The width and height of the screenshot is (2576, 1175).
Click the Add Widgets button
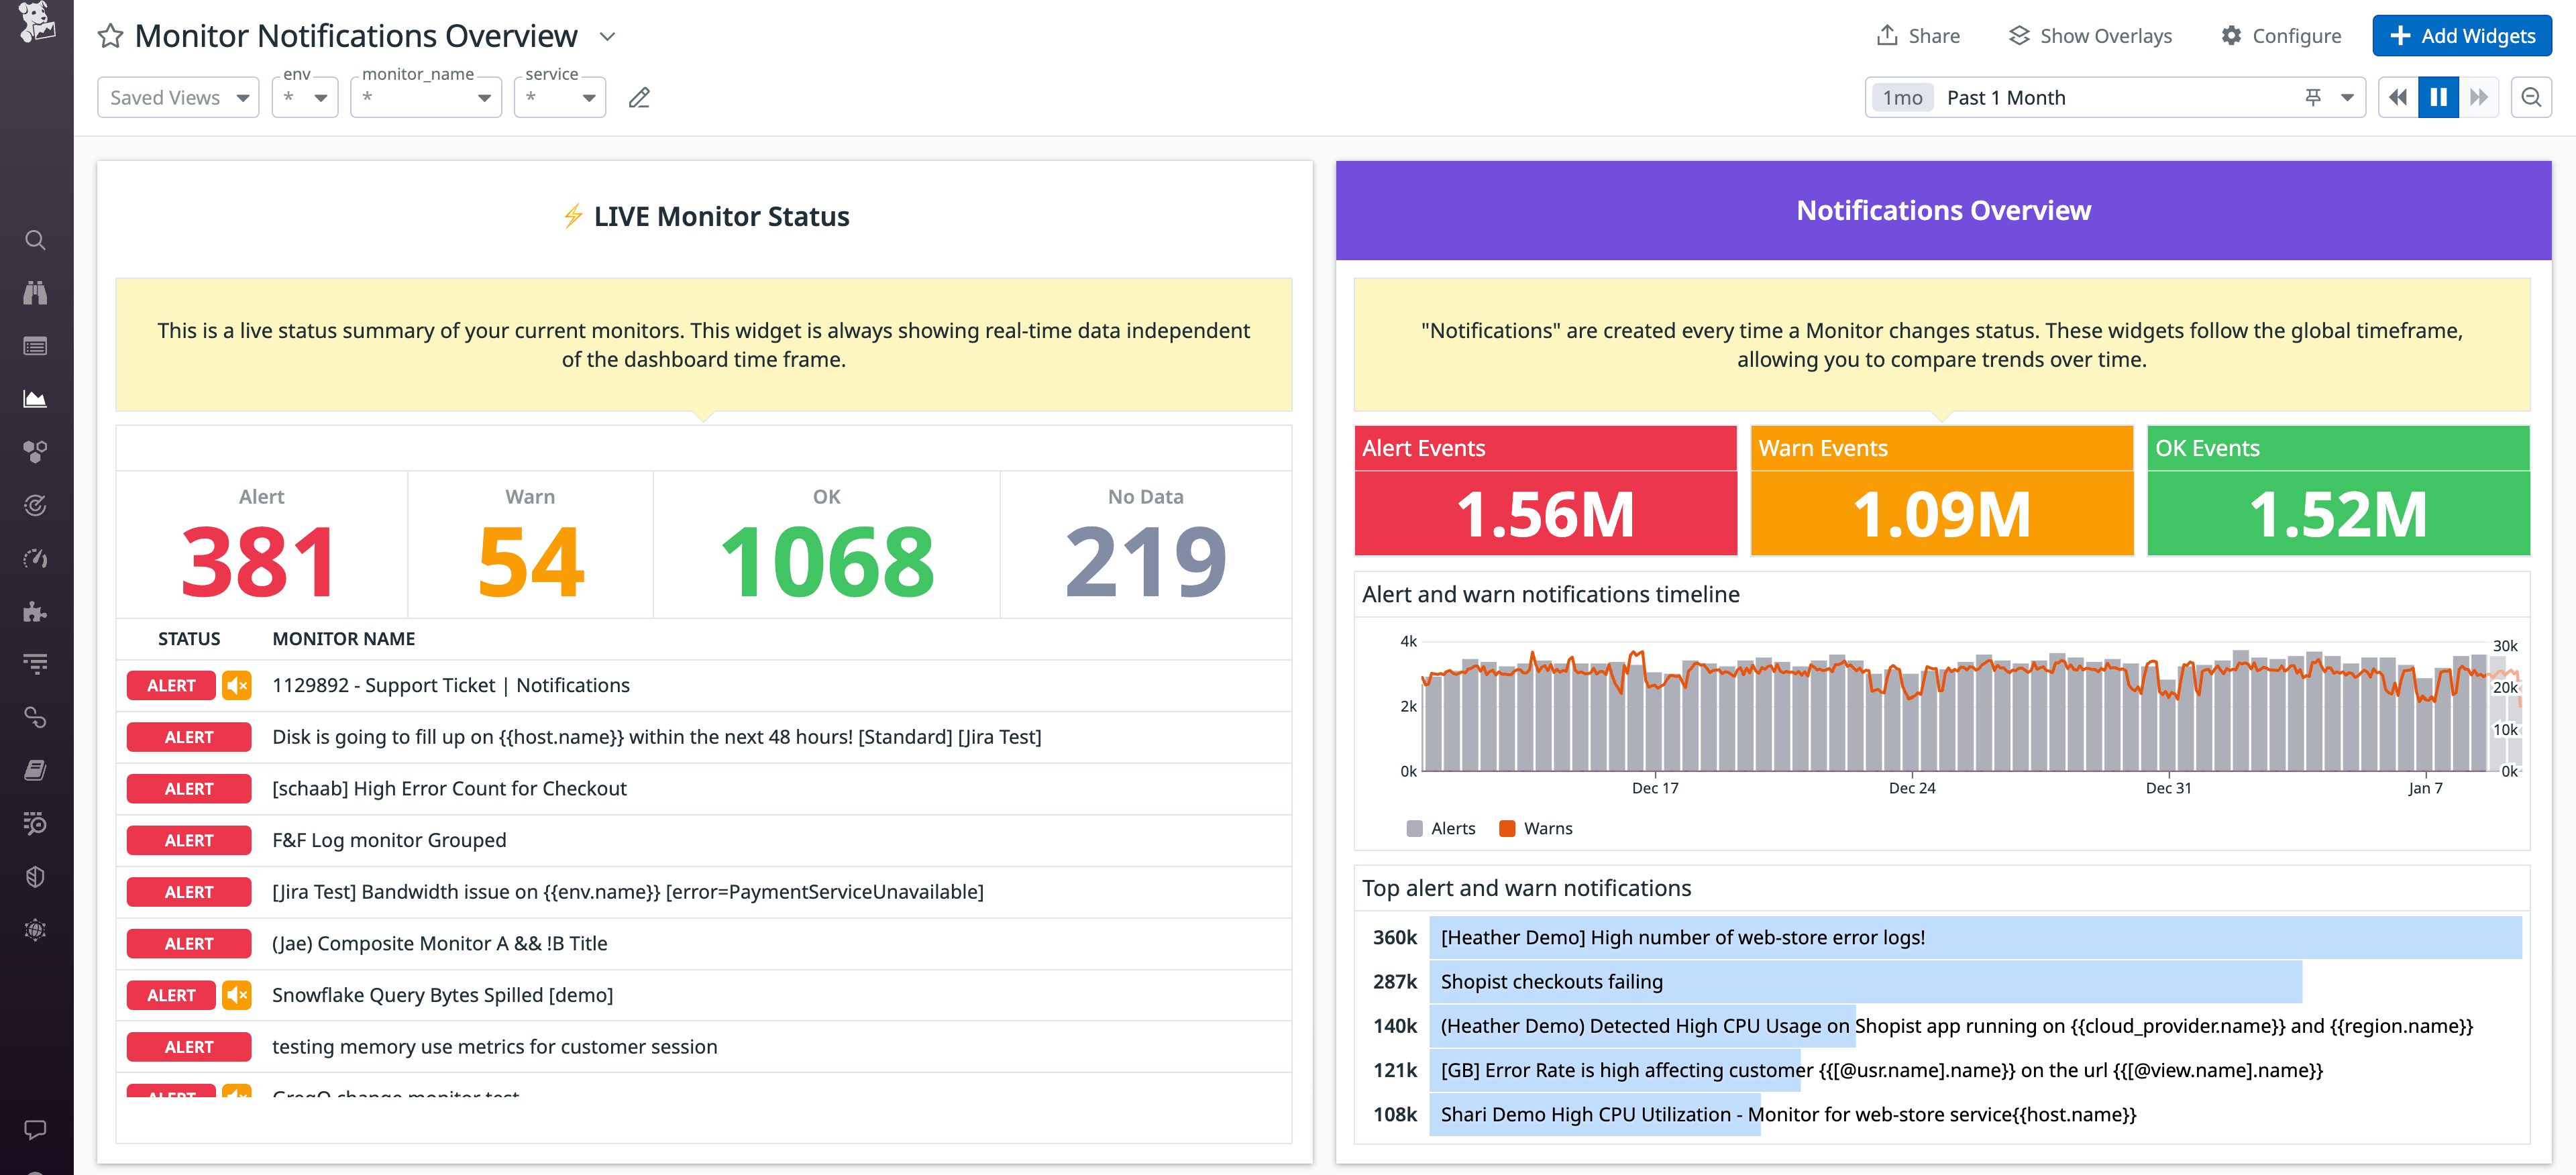pyautogui.click(x=2461, y=35)
